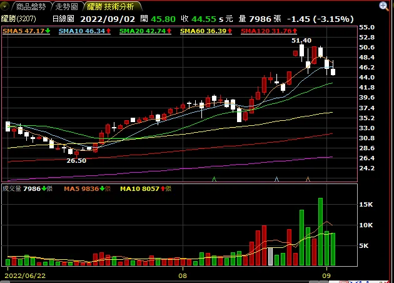Click the volume value 量 7986 張

click(x=260, y=19)
